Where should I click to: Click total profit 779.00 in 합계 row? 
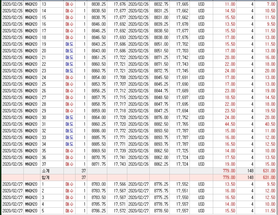pyautogui.click(x=229, y=177)
